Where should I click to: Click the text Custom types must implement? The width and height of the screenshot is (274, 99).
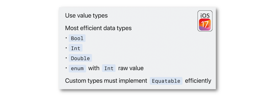(106, 81)
